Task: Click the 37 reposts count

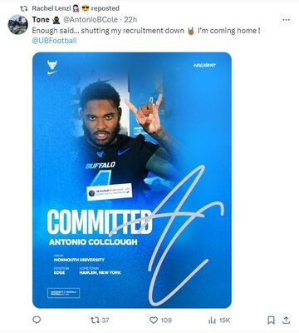Action: 105,321
